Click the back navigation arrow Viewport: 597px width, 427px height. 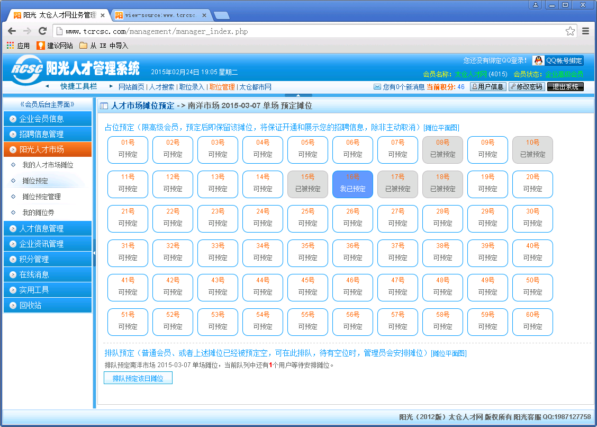pyautogui.click(x=13, y=31)
